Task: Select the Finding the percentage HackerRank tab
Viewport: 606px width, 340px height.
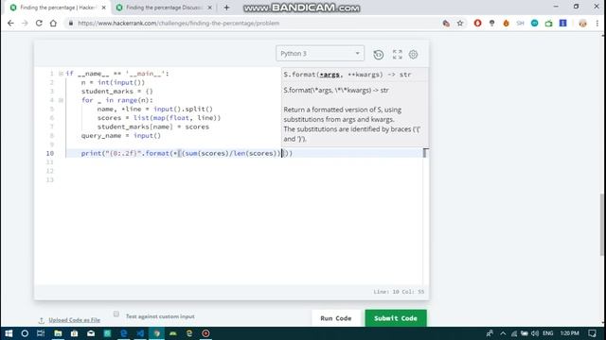Action: (x=58, y=8)
